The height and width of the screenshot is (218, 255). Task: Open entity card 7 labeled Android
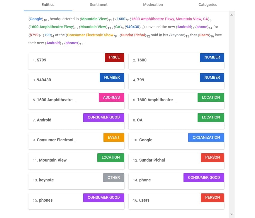(56, 120)
